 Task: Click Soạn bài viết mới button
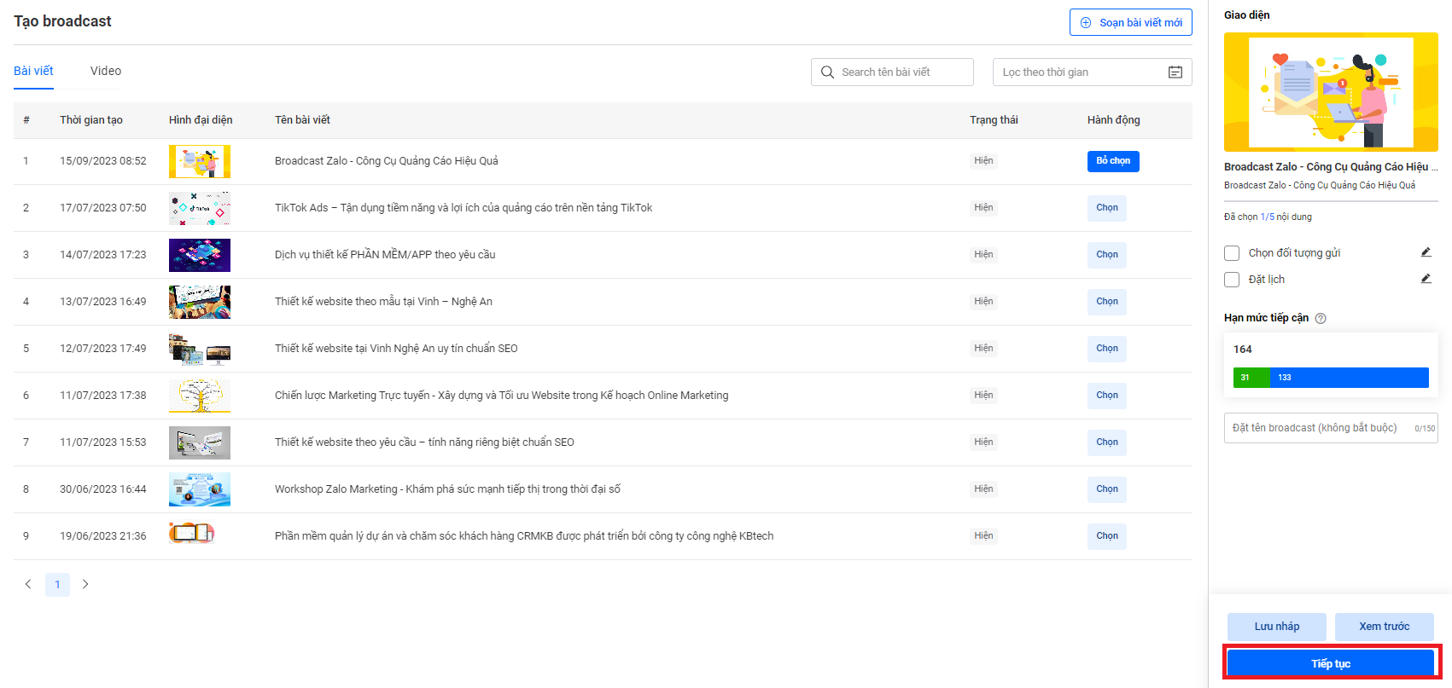click(1130, 23)
